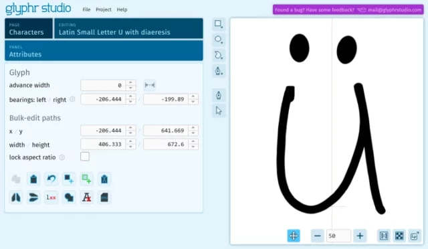This screenshot has width=428, height=249.
Task: Edit the height 672.6 field
Action: (166, 145)
